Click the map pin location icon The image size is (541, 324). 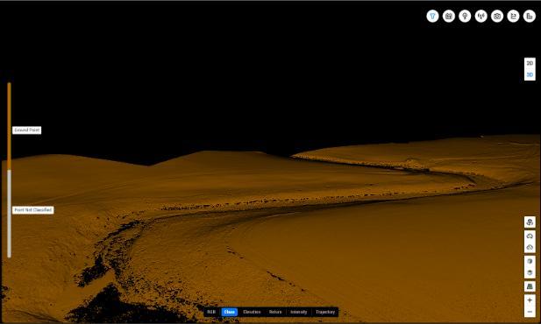465,16
